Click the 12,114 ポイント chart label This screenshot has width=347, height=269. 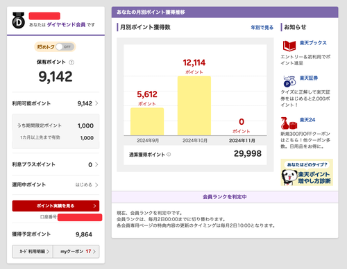coord(194,66)
